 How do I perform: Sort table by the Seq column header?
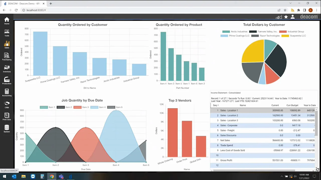click(x=215, y=105)
